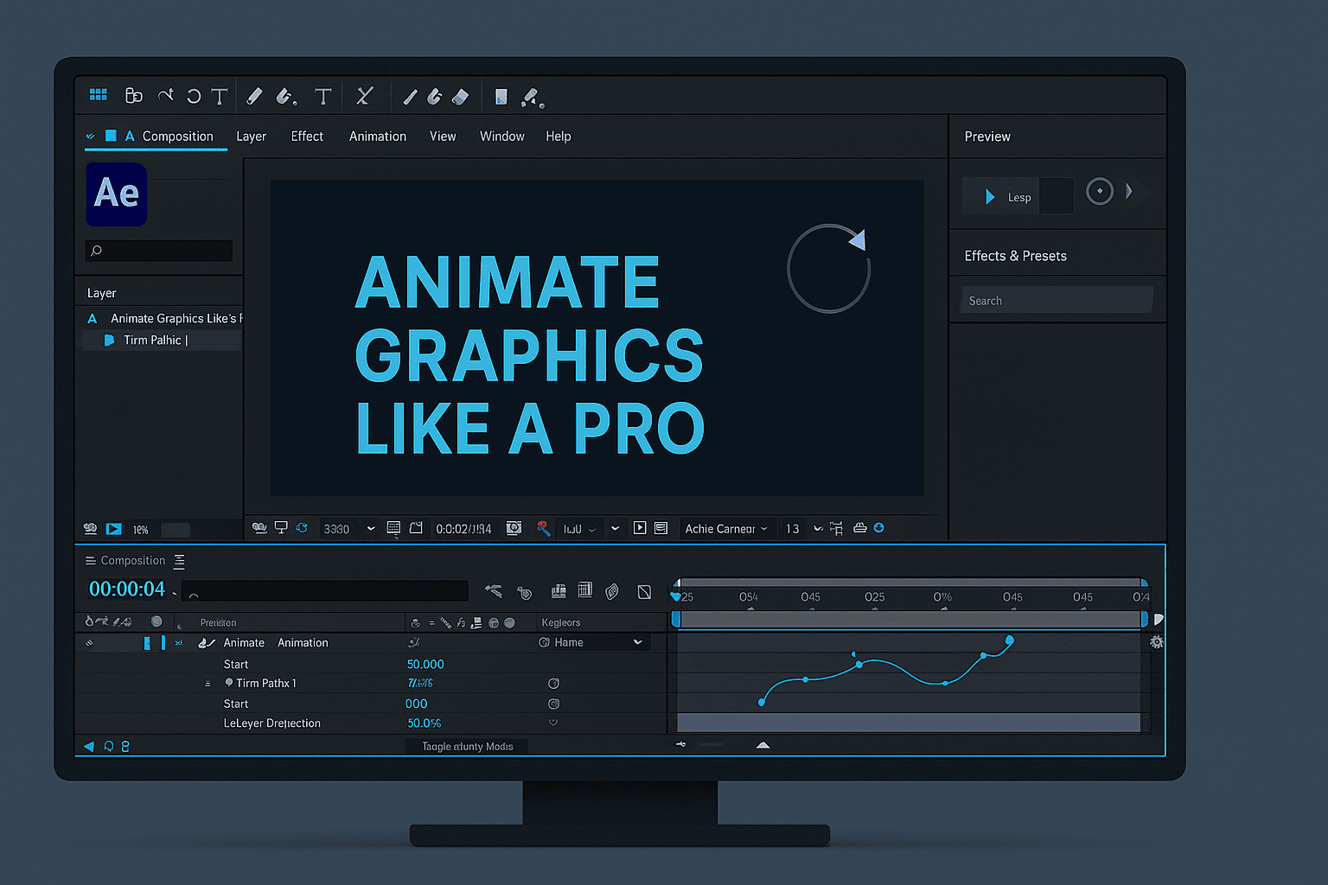Toggle the keyframe diamond for Start property

pyautogui.click(x=553, y=704)
